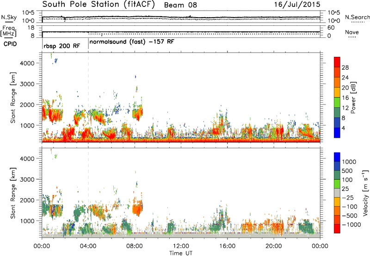The width and height of the screenshot is (370, 256).
Task: Select the 'Velocity [m s-1]' colorbar title
Action: (365, 193)
